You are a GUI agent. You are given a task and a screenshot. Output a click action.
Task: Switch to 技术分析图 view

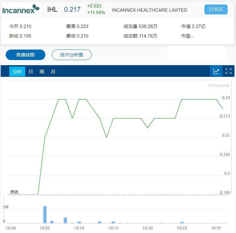click(72, 55)
